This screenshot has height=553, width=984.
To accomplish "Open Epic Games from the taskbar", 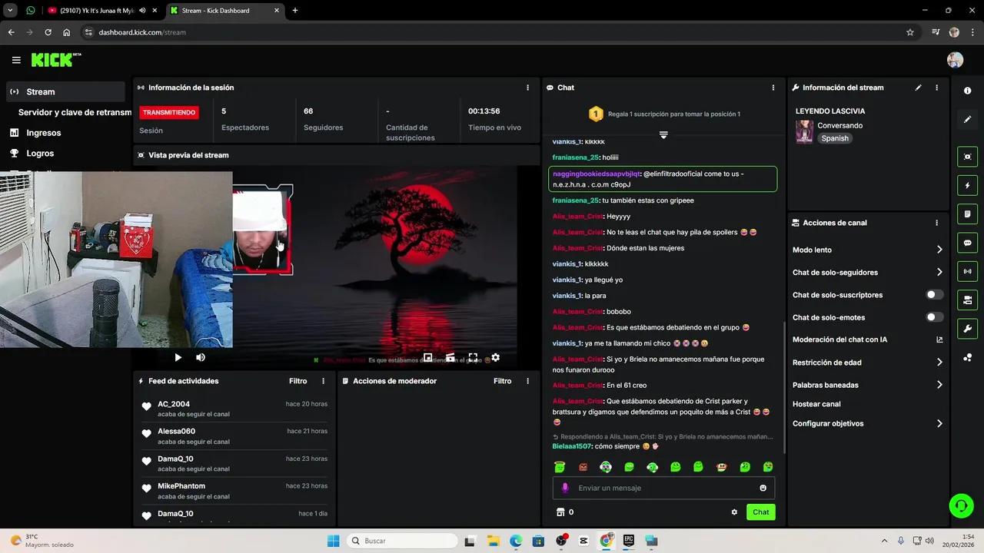I will coord(628,541).
